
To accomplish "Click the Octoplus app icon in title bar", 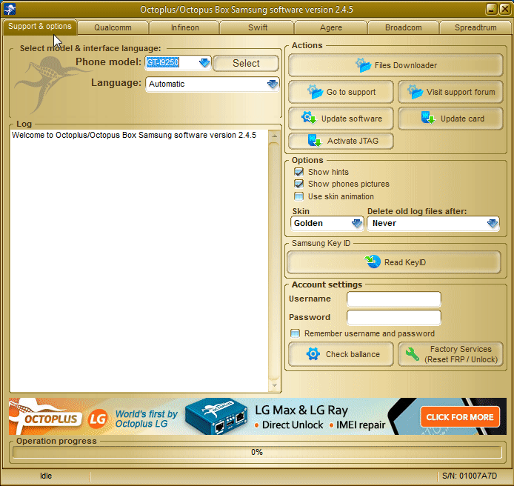I will (x=10, y=9).
